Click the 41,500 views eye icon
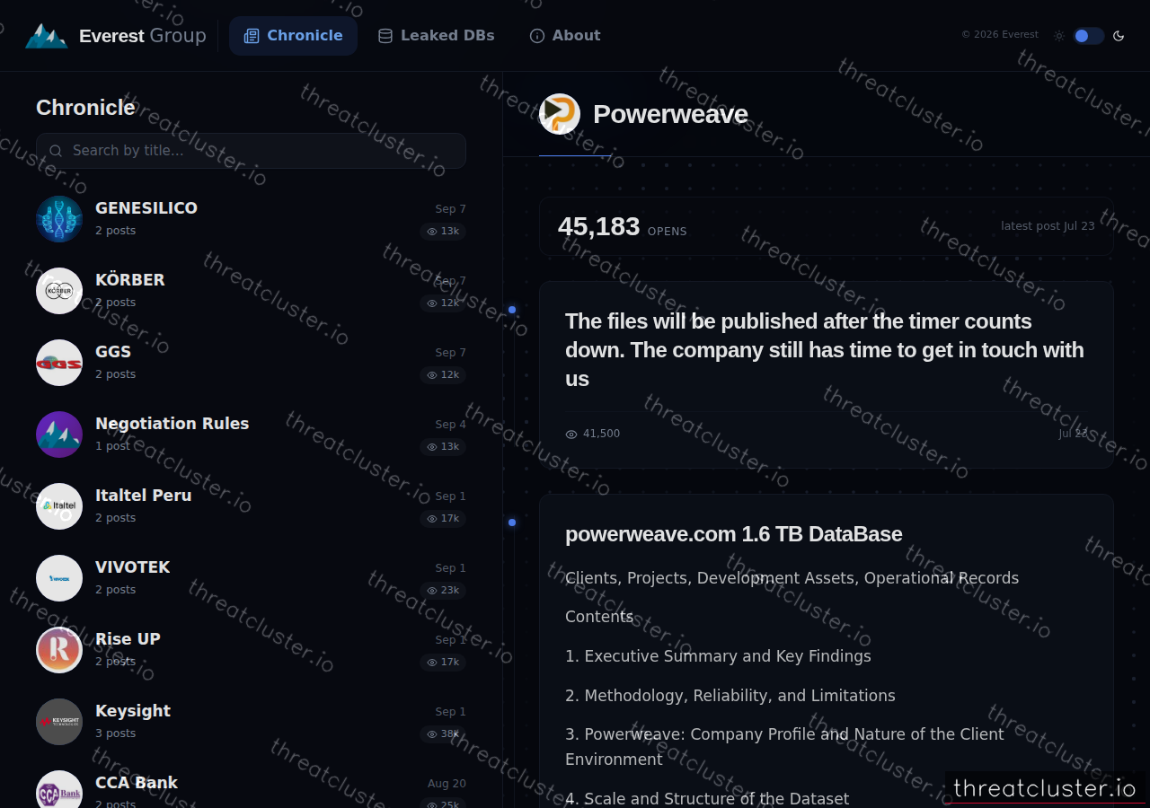This screenshot has height=808, width=1150. pyautogui.click(x=571, y=435)
